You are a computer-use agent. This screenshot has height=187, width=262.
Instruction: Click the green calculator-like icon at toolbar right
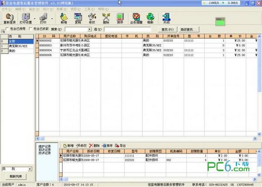[220, 21]
